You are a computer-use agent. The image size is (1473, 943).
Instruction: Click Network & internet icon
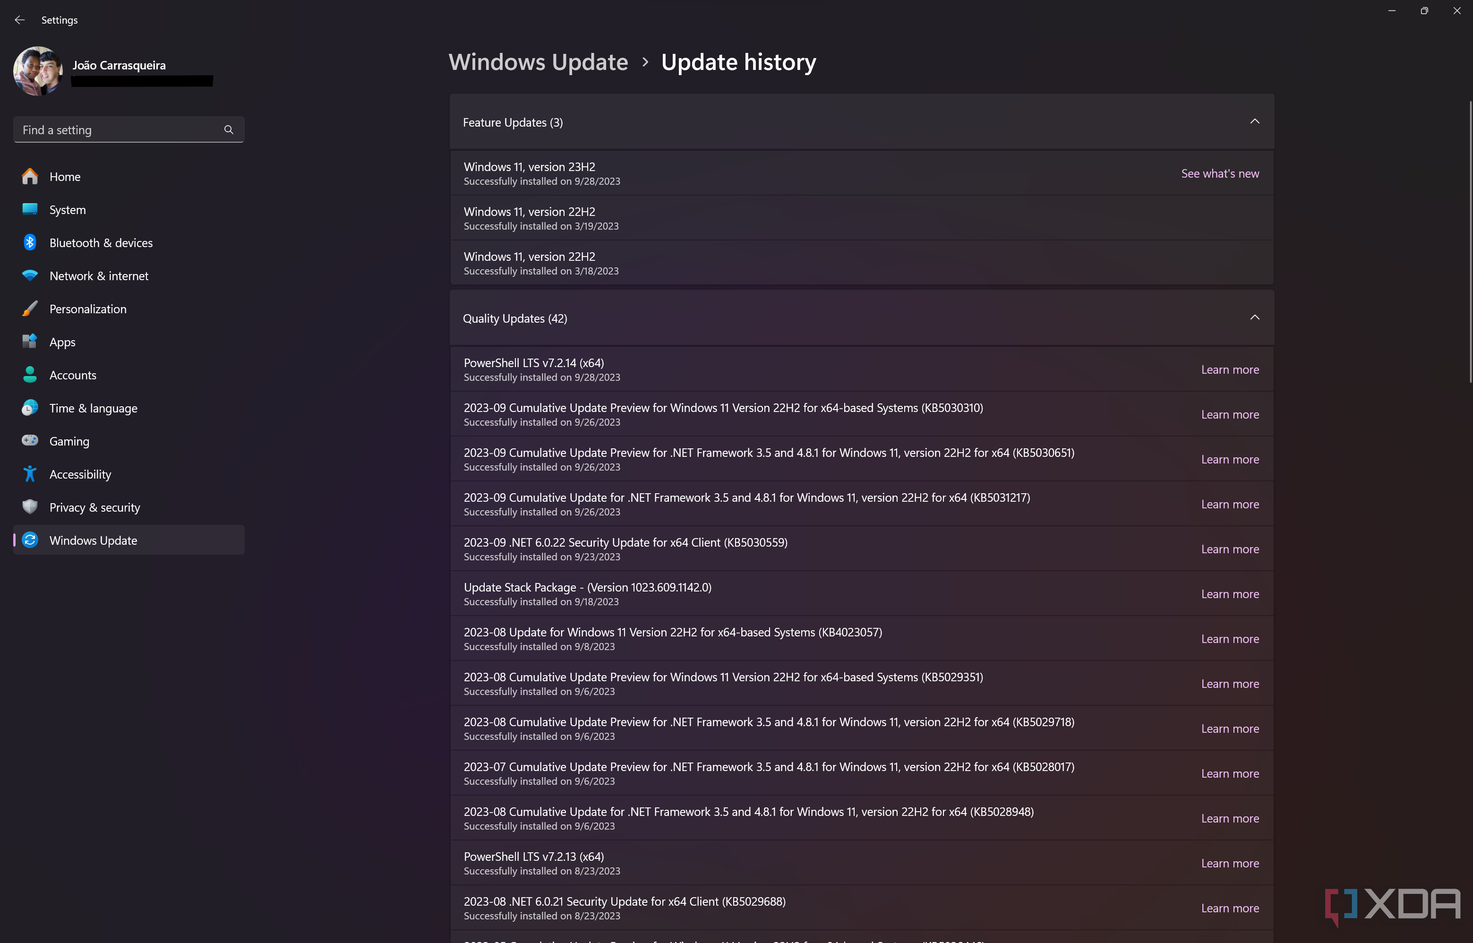coord(29,275)
